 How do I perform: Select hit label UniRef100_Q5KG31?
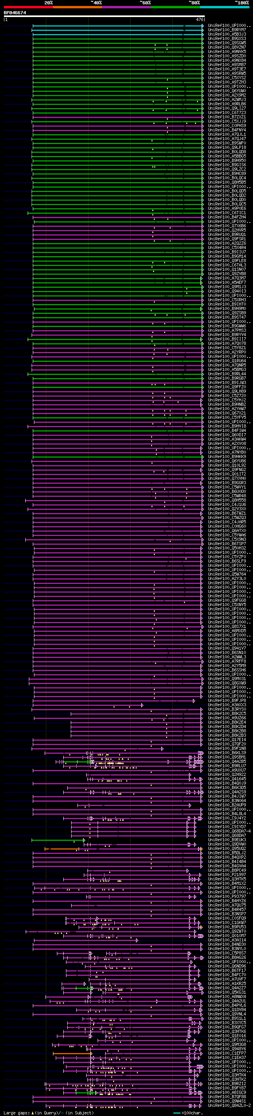227,992
